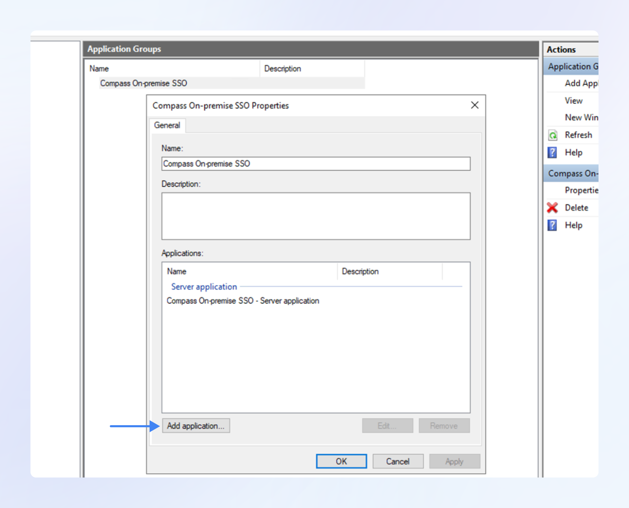
Task: Click OK to confirm properties
Action: 341,461
